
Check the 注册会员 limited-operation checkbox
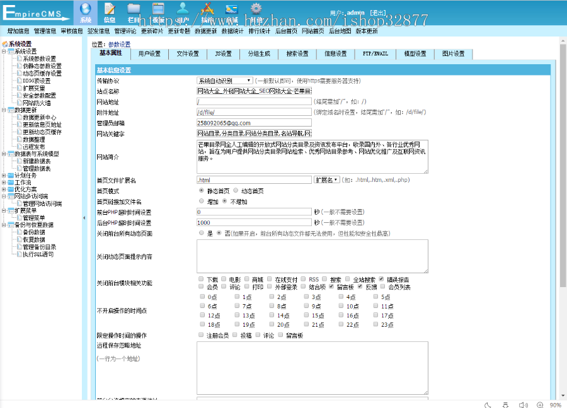(201, 335)
